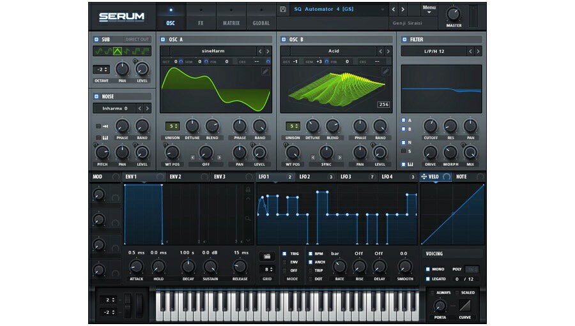
Task: Click the OSC B Detune knob
Action: click(312, 126)
